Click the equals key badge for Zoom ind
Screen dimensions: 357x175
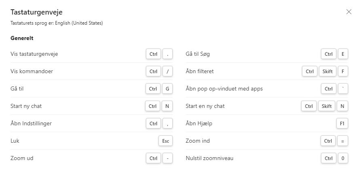pyautogui.click(x=342, y=141)
